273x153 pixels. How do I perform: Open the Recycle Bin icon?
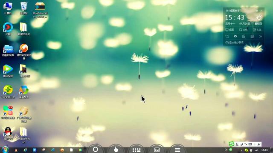[24, 8]
